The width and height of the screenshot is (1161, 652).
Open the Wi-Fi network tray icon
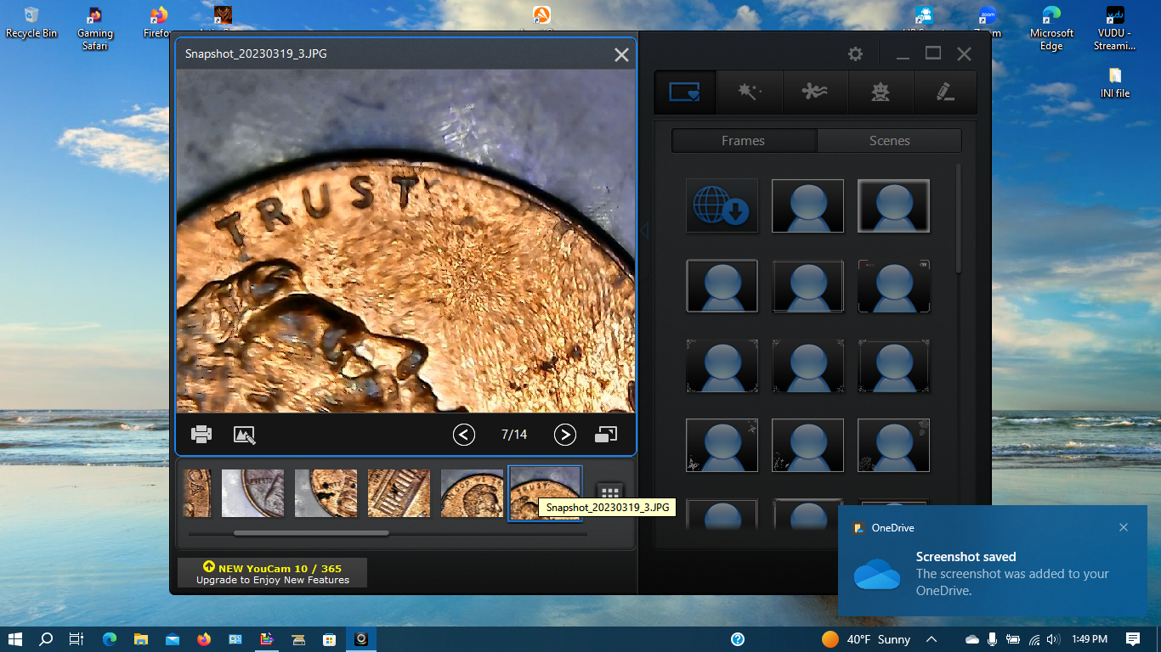point(1034,639)
